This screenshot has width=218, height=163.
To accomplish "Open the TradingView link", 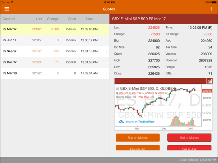I will [146, 122].
